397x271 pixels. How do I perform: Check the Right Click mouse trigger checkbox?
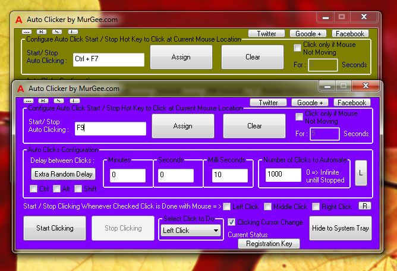(x=316, y=207)
